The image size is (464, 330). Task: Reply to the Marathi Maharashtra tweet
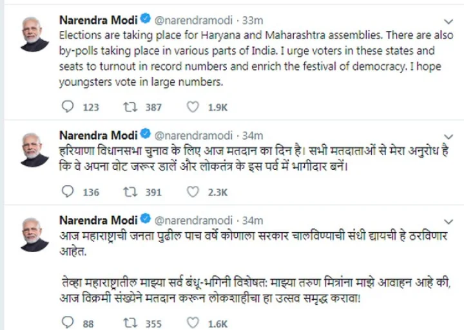(68, 322)
